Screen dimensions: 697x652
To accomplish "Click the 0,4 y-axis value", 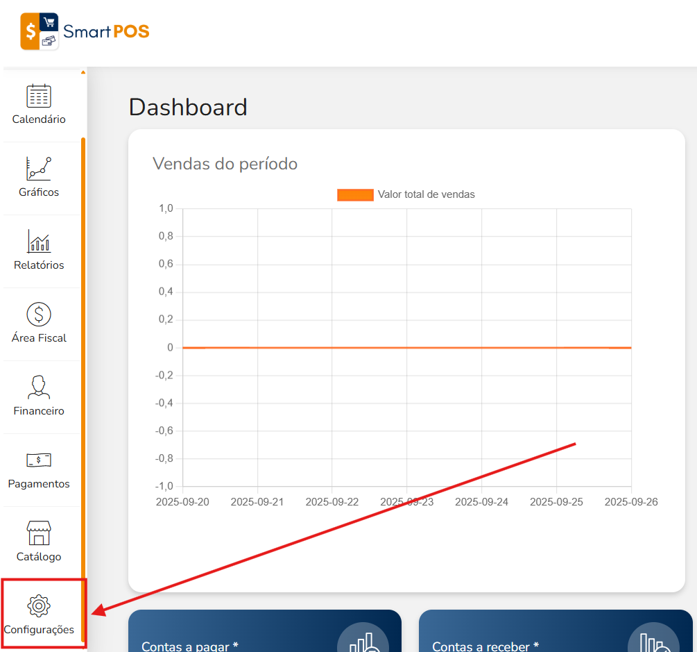I will click(166, 292).
